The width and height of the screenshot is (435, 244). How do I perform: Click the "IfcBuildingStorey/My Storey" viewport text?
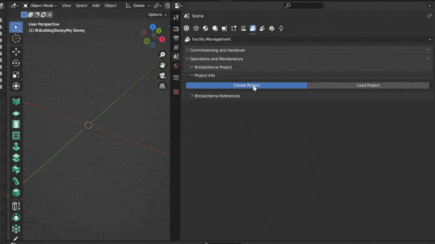coord(60,30)
